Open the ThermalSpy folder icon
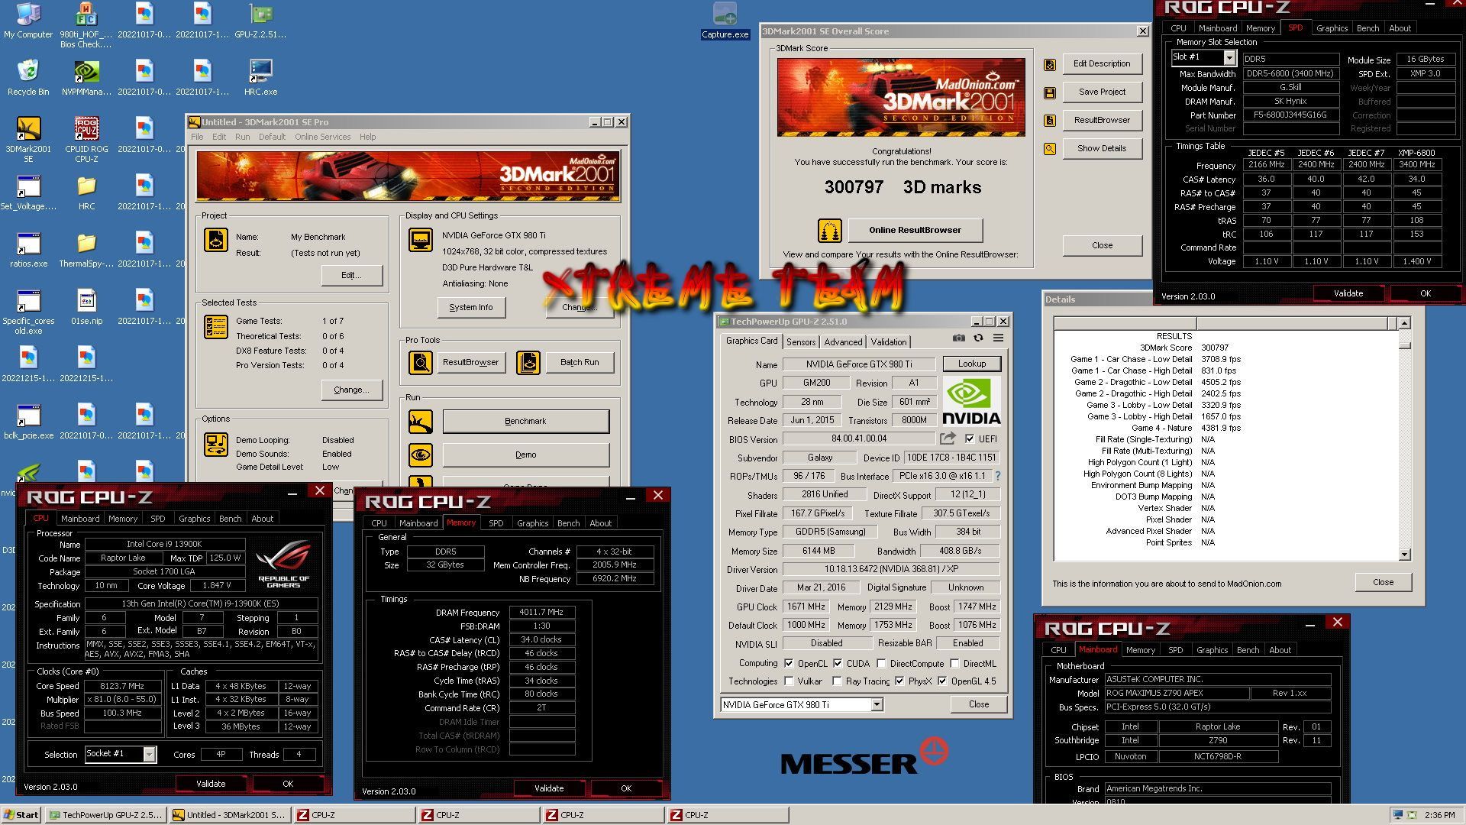This screenshot has height=825, width=1466. 86,250
